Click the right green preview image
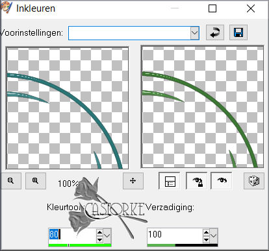The height and width of the screenshot is (251, 269). [203, 107]
